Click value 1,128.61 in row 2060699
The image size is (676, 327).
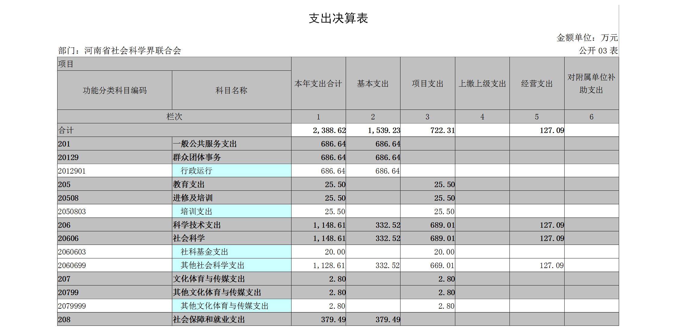(329, 265)
